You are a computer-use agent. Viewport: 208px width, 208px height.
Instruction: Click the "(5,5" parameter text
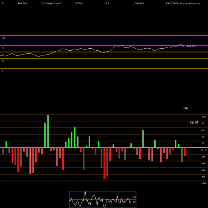[x=107, y=3]
